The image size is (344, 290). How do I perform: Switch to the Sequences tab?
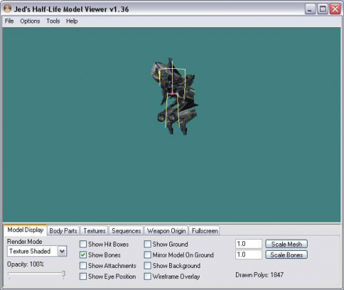point(127,231)
